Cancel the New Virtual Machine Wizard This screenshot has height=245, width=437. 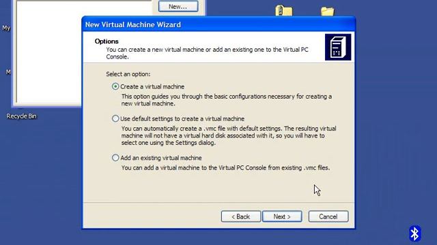pyautogui.click(x=328, y=216)
